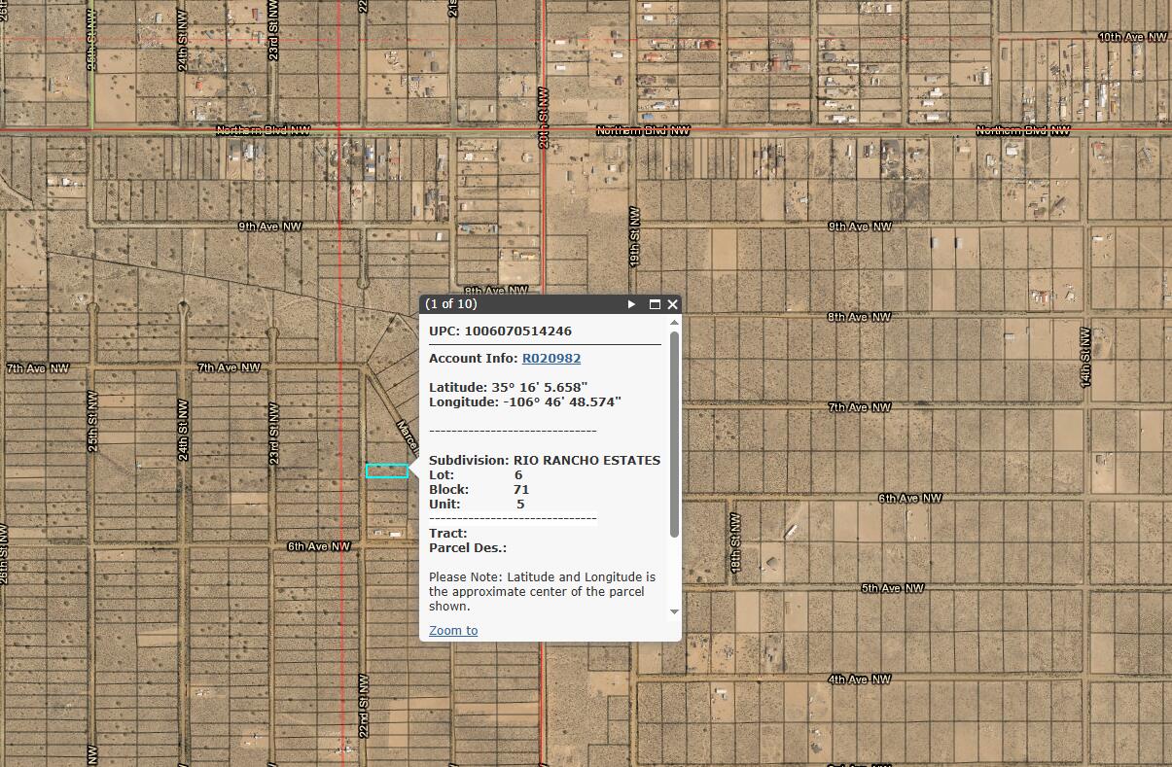This screenshot has width=1172, height=767.
Task: Click the UPC number in the popup
Action: click(531, 331)
